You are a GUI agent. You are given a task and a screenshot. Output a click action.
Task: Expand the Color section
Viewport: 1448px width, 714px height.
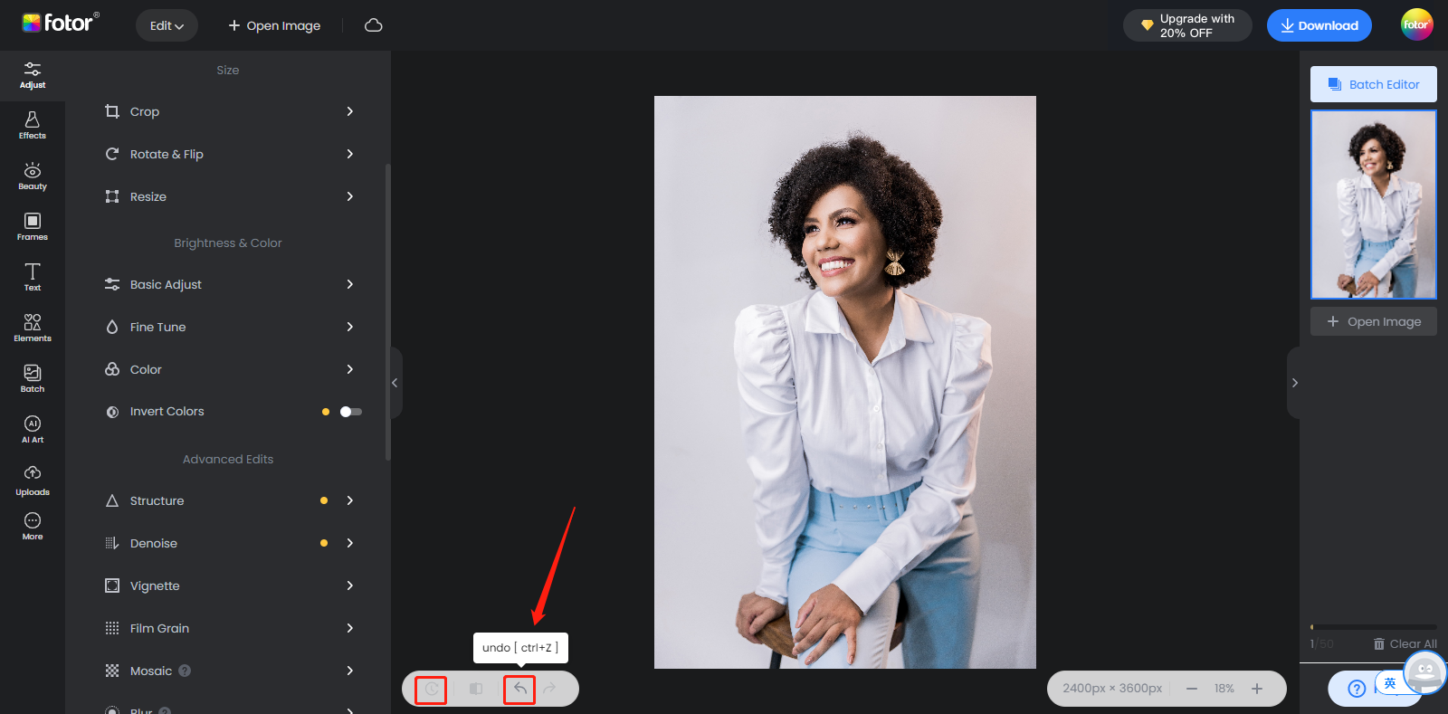tap(228, 369)
